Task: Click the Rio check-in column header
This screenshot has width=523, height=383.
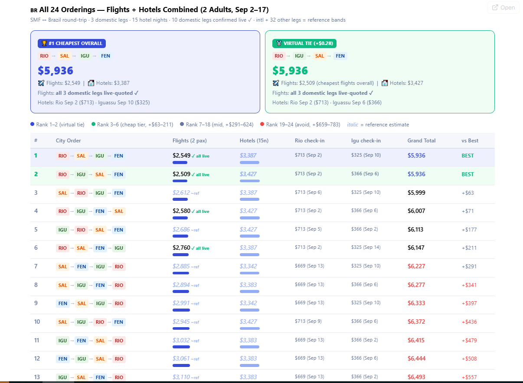Action: coord(310,141)
